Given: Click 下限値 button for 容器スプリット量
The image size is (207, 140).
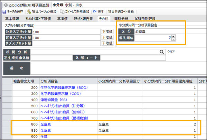Looking at the screenshot, I should click(107, 37).
